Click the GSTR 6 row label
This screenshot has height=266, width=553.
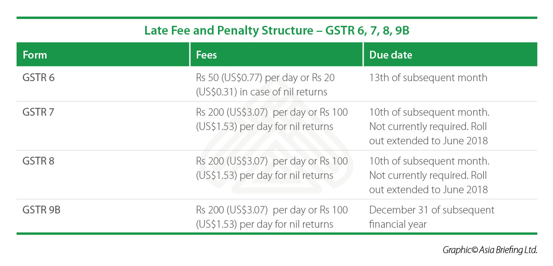click(39, 77)
